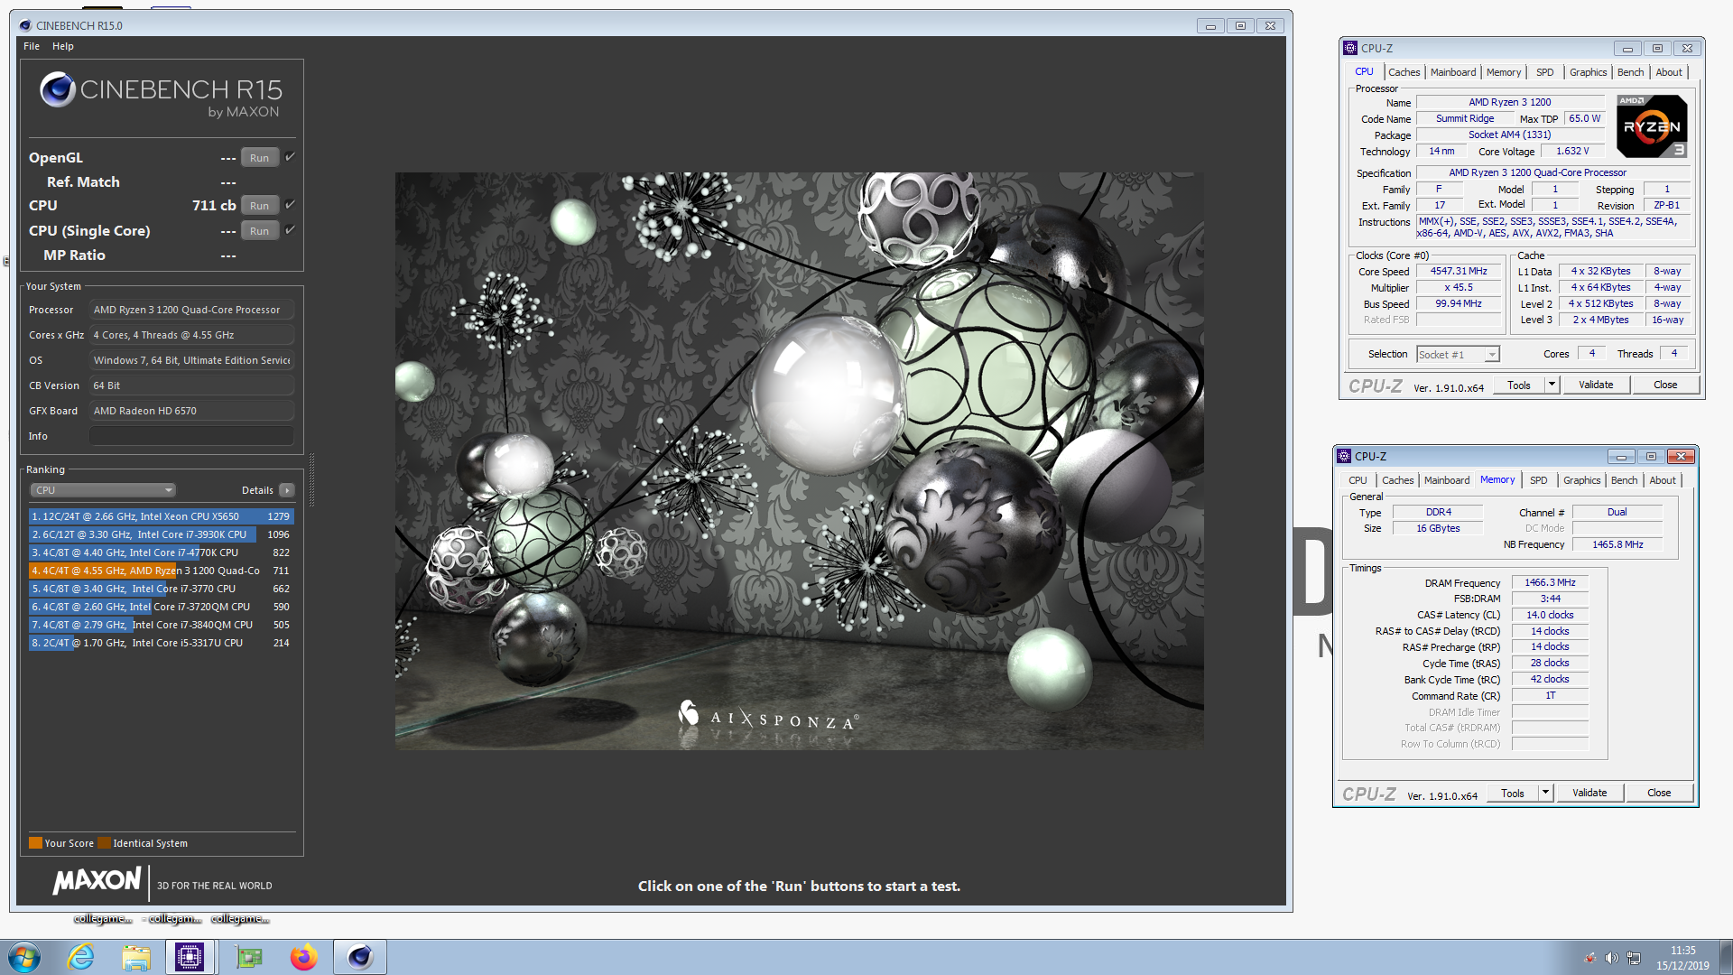Open Caches tab in bottom CPU-Z window
Screen dimensions: 1733x975
[x=1397, y=480]
